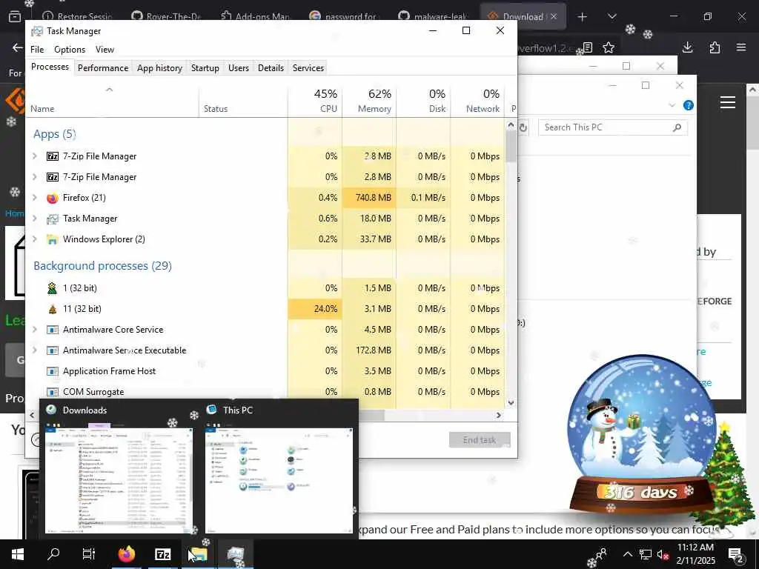Expand the Firefox (21) process group

pos(34,197)
